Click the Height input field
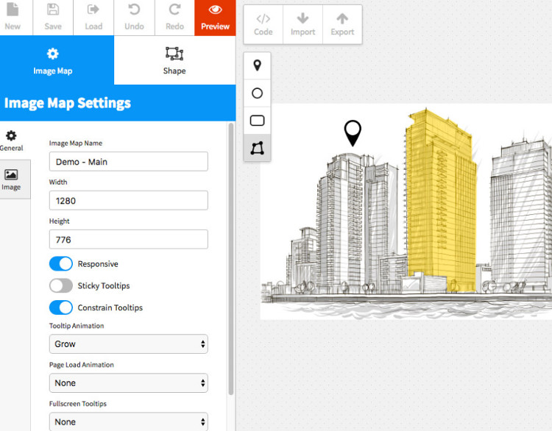Image resolution: width=552 pixels, height=431 pixels. pos(129,240)
